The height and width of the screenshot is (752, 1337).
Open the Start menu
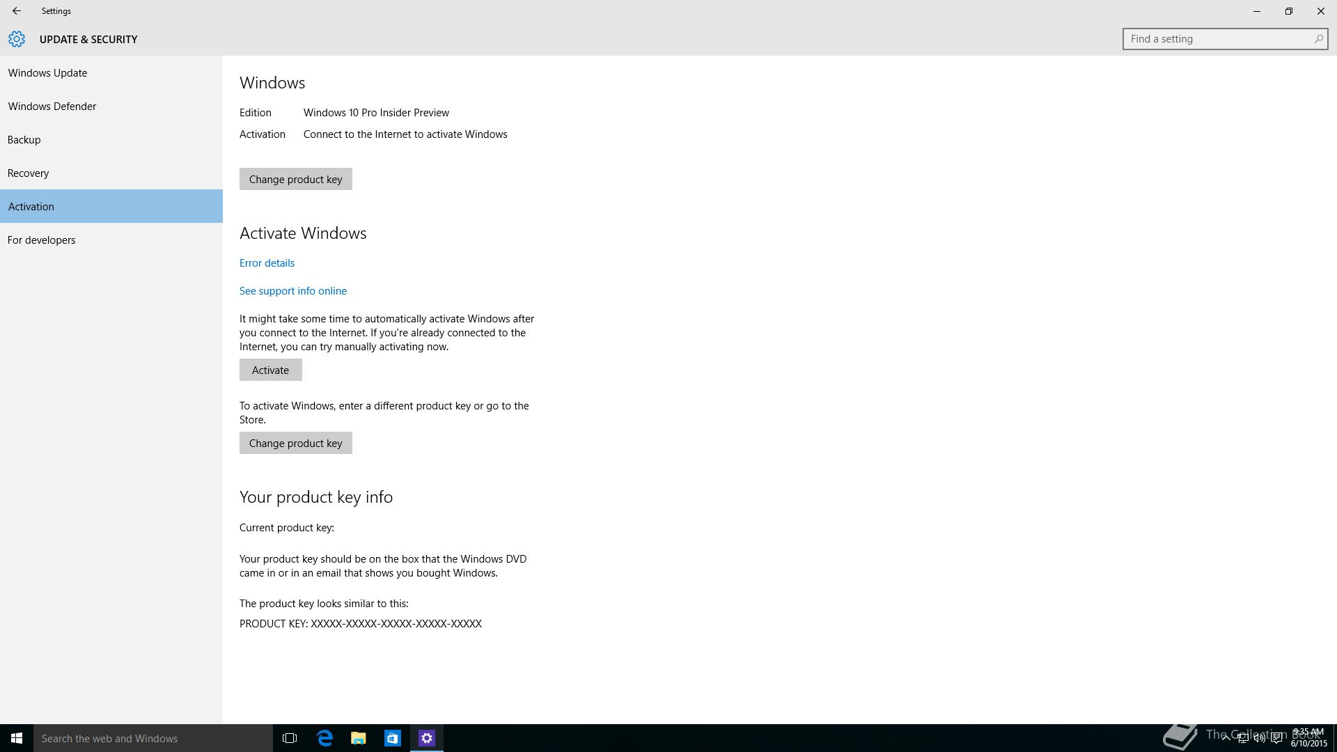(17, 738)
